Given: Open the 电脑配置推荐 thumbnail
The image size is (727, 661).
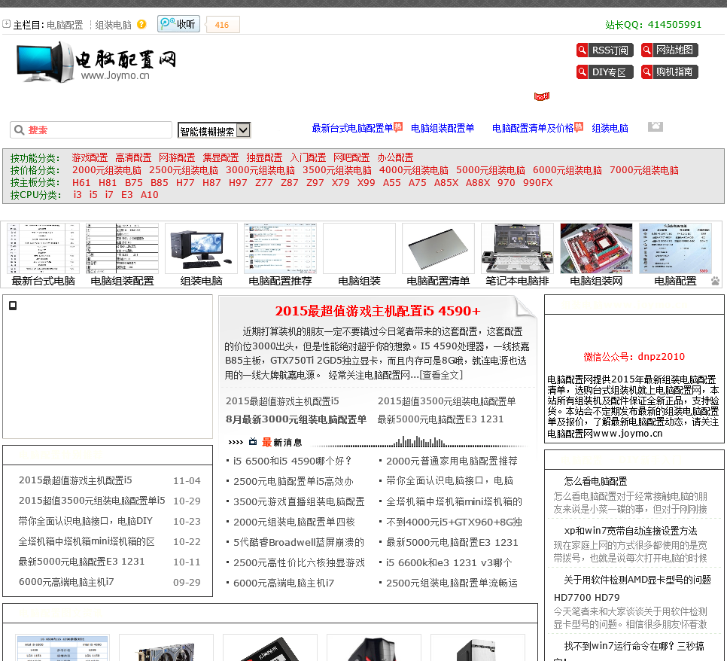Looking at the screenshot, I should click(280, 248).
